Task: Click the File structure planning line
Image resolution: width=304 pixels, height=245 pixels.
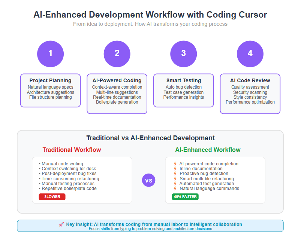Action: click(50, 97)
